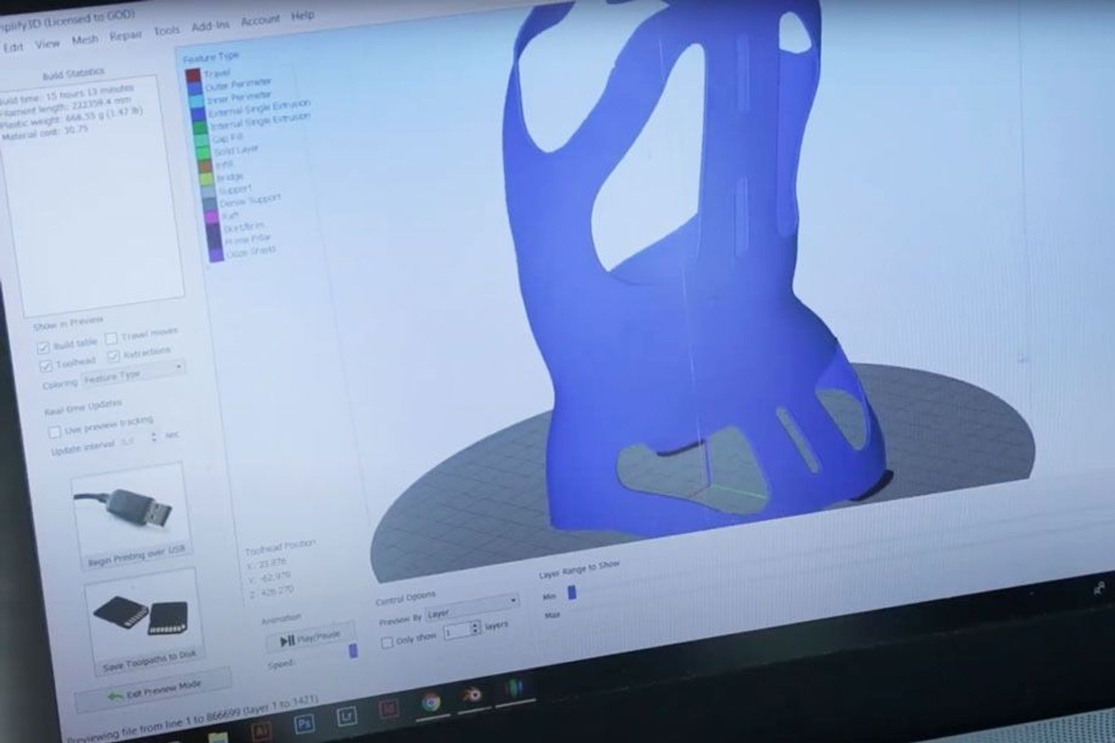The height and width of the screenshot is (743, 1115).
Task: Toggle the Toolhead checkbox
Action: coord(46,366)
